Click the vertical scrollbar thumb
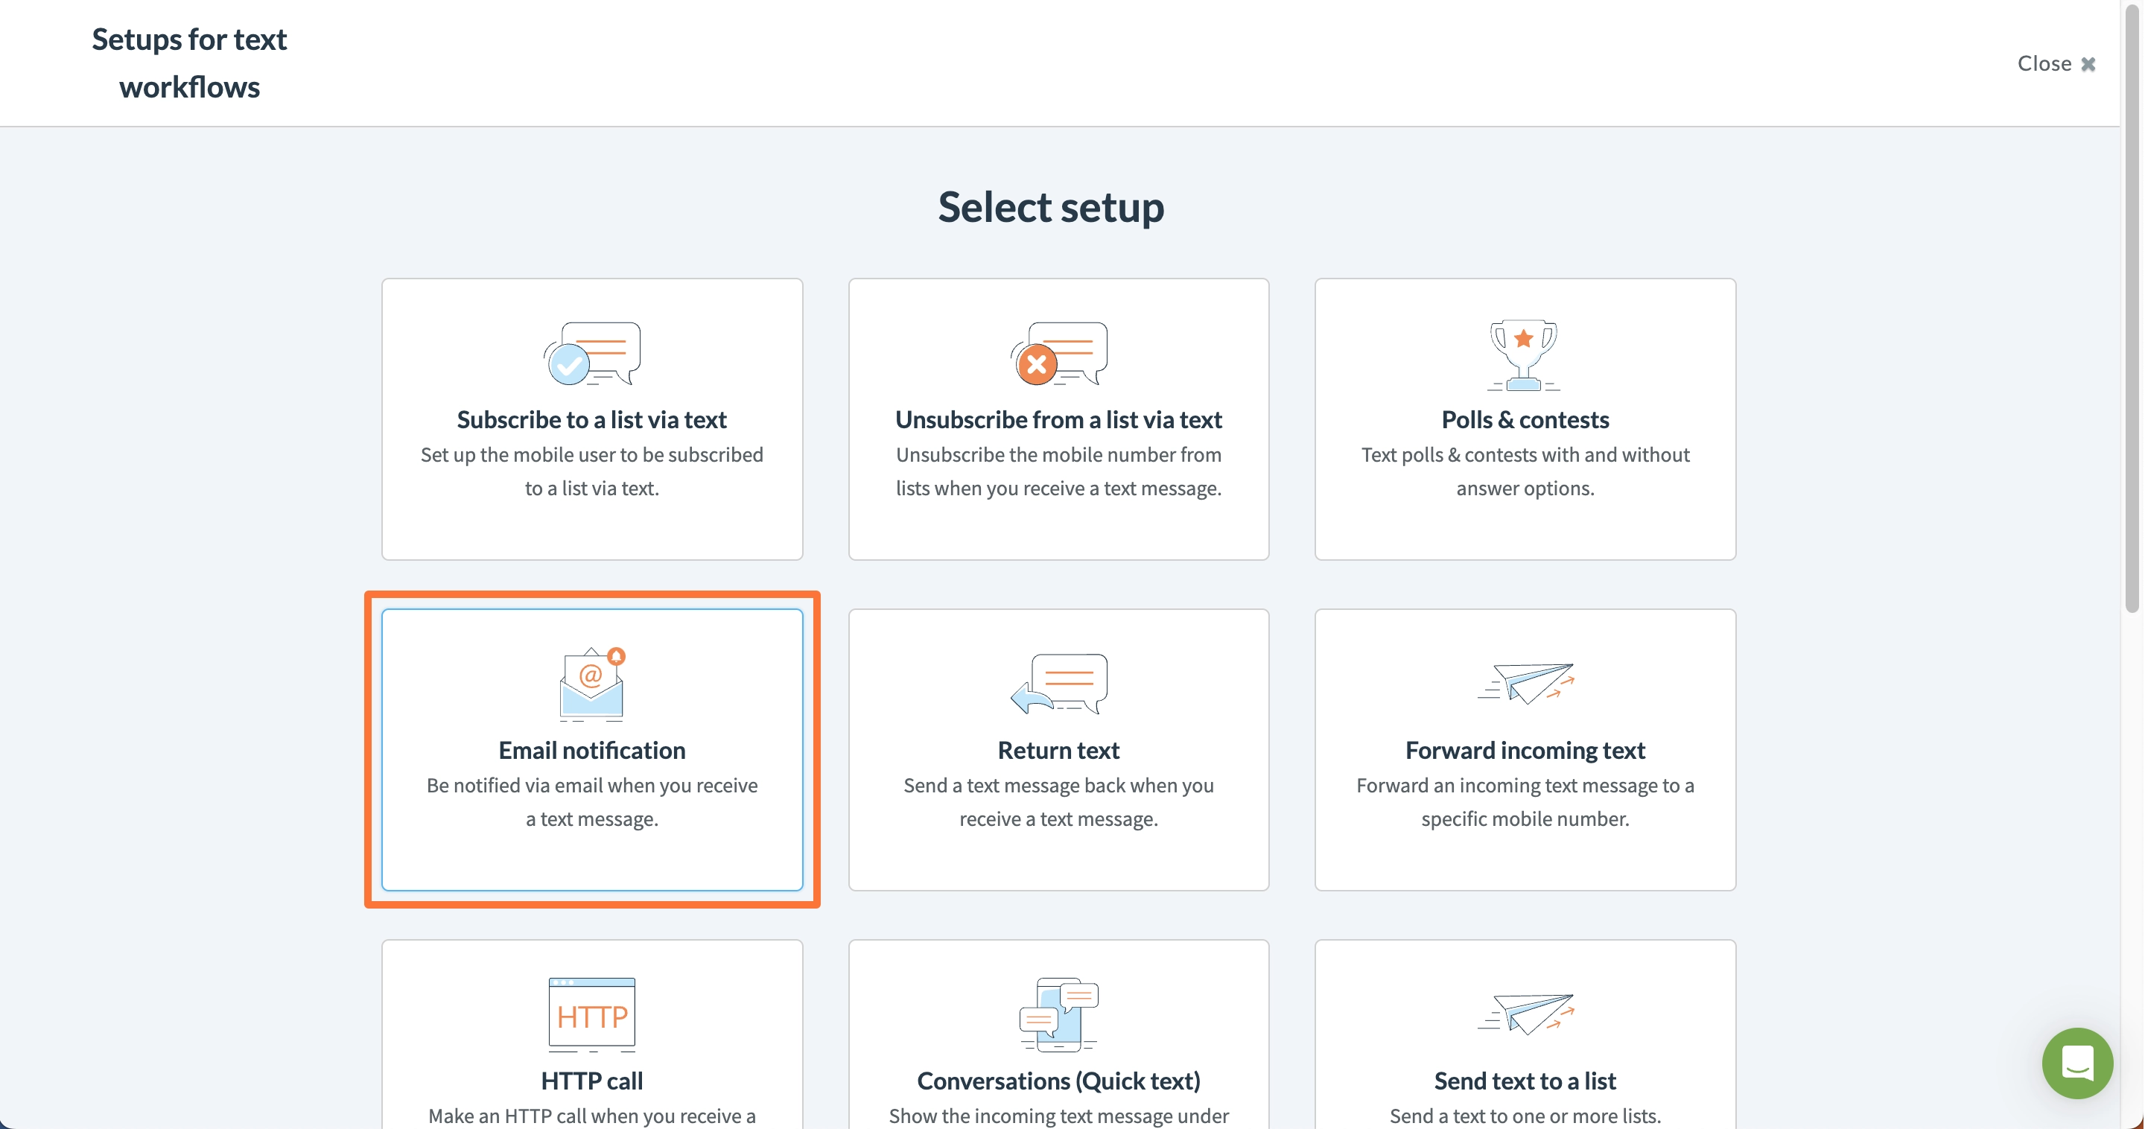Image resolution: width=2145 pixels, height=1129 pixels. pyautogui.click(x=2132, y=308)
